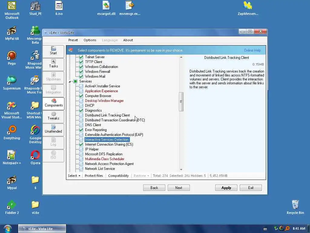Open the Windows Start orb

click(8, 229)
